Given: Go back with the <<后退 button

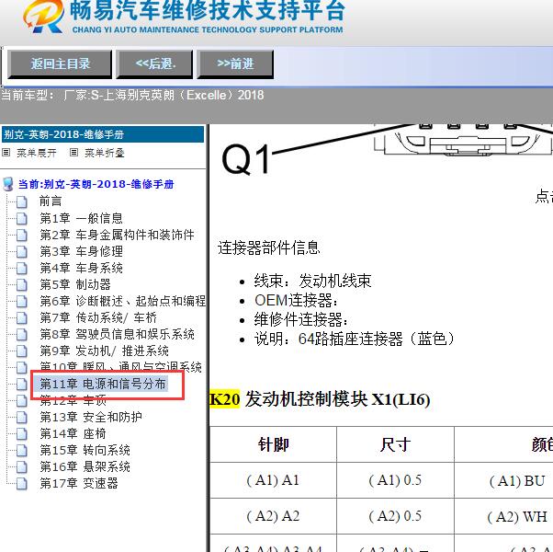Looking at the screenshot, I should point(155,63).
